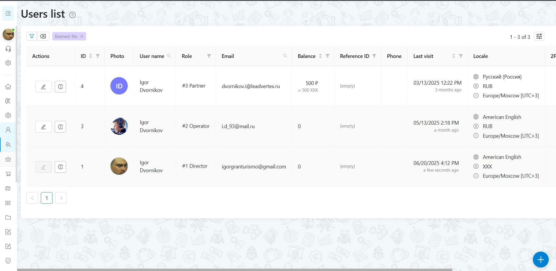The image size is (556, 271).
Task: Toggle the filter funnel on Role column
Action: [x=209, y=56]
